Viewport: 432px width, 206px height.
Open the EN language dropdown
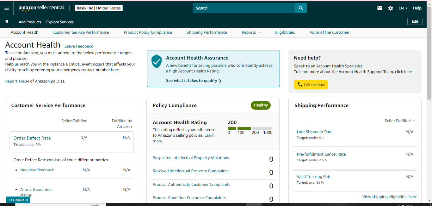403,8
